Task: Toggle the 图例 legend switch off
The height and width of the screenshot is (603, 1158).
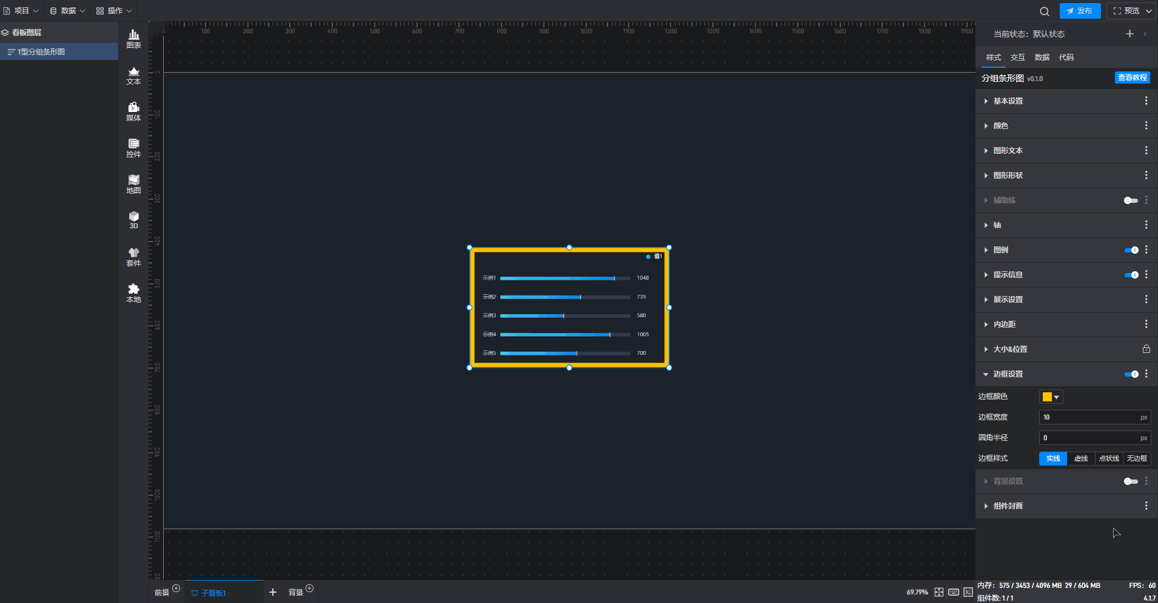Action: (1131, 250)
